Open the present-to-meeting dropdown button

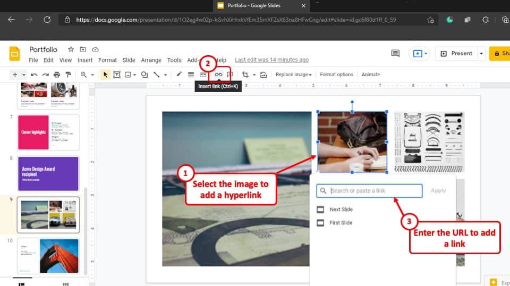pyautogui.click(x=420, y=53)
